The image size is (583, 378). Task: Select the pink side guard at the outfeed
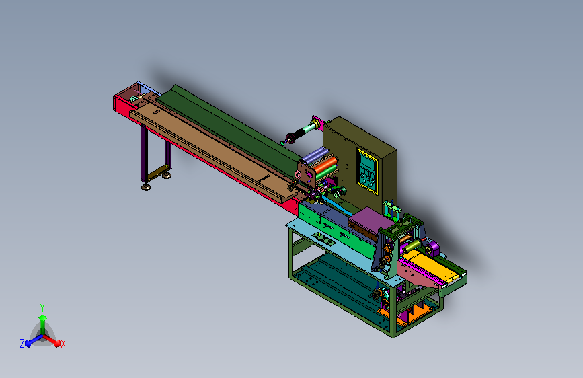point(418,274)
